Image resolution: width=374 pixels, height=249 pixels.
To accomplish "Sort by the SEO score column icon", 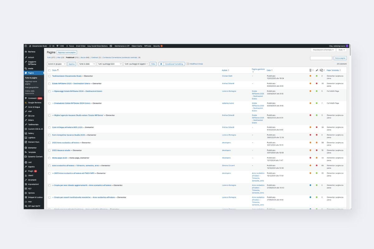I will click(x=310, y=70).
